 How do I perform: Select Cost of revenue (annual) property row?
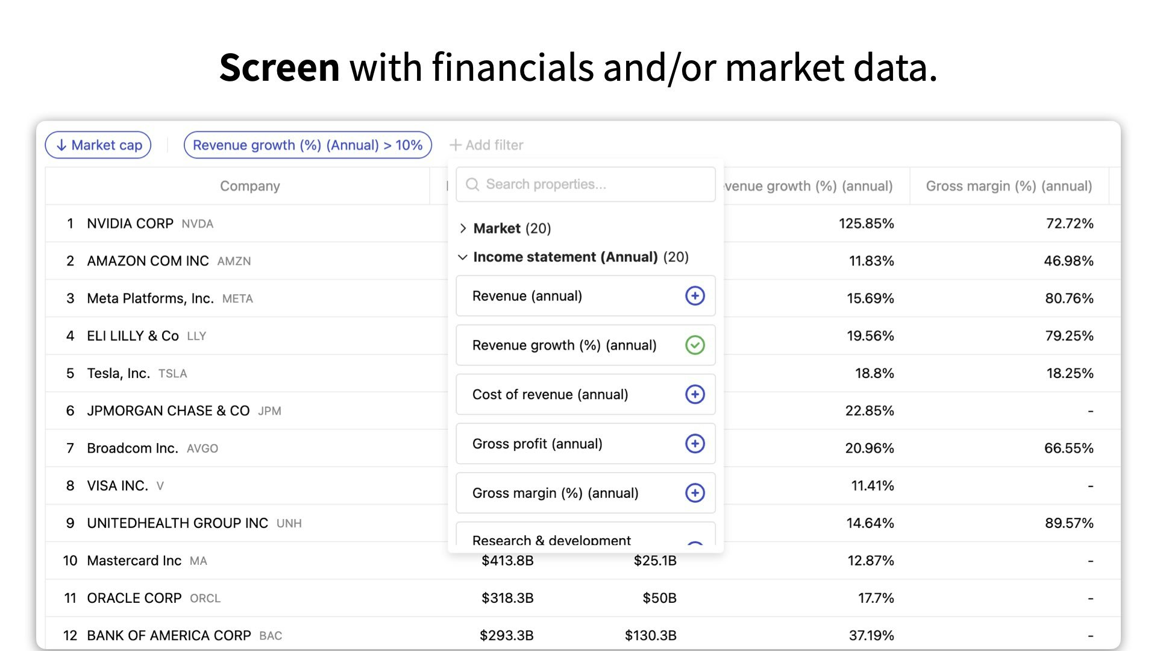tap(586, 394)
